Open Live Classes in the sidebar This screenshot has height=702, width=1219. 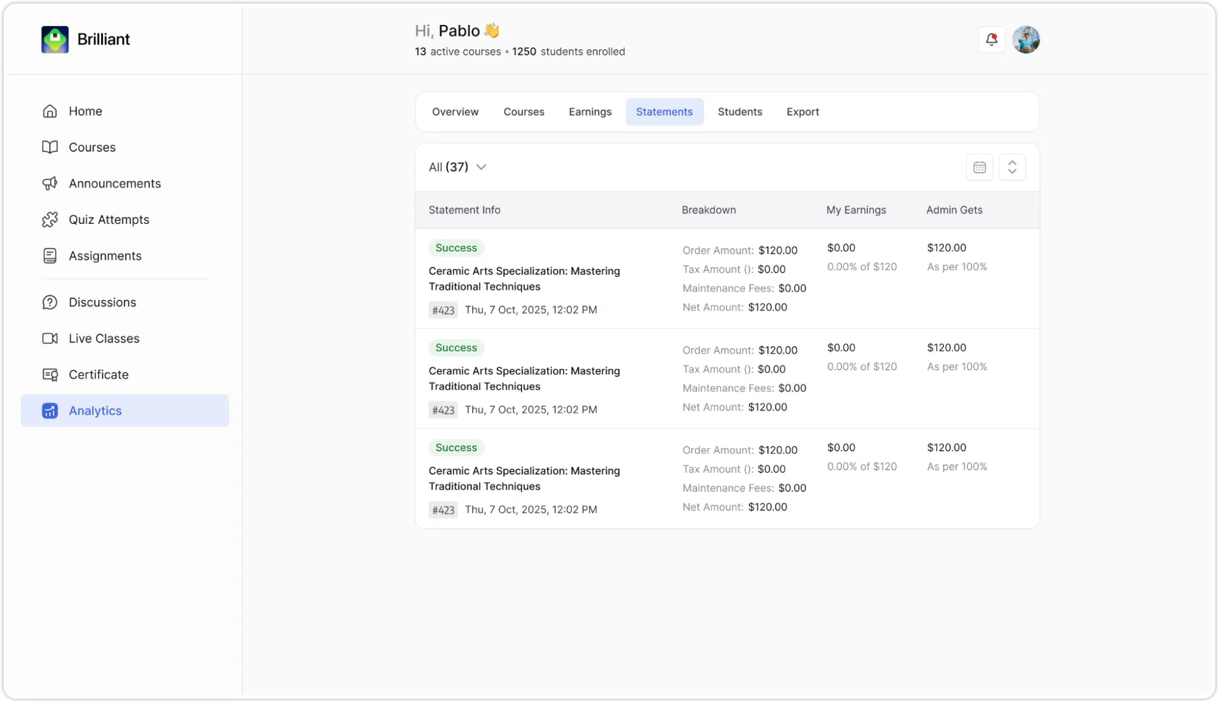[125, 338]
